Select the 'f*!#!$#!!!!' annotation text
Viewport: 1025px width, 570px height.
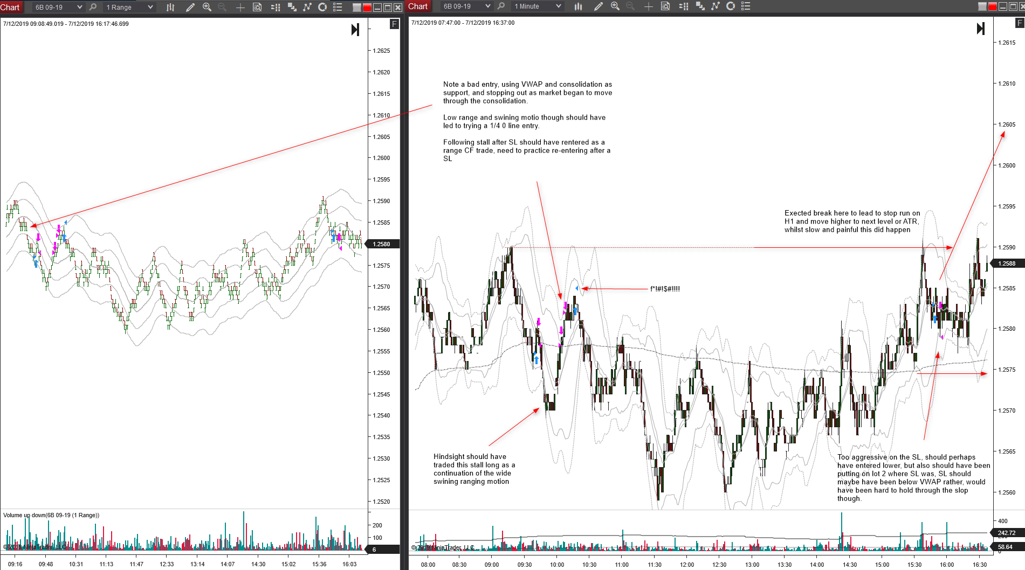click(x=665, y=289)
